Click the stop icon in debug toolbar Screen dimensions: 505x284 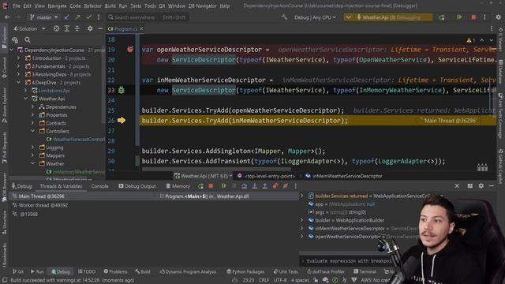pyautogui.click(x=211, y=186)
